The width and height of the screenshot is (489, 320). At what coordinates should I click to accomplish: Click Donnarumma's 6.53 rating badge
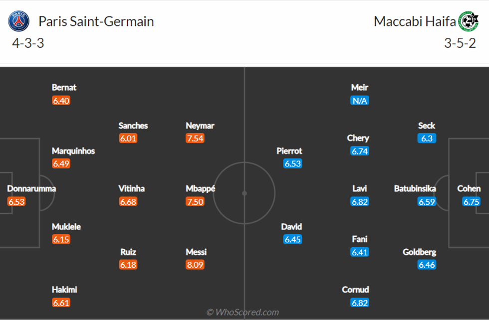tap(16, 201)
